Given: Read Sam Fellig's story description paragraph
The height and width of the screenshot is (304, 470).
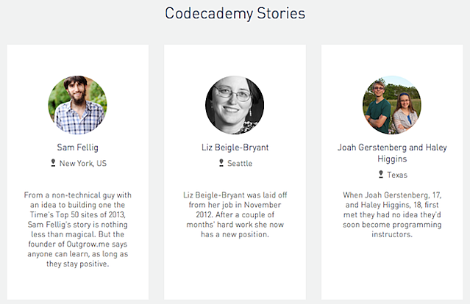Looking at the screenshot, I should pos(77,229).
